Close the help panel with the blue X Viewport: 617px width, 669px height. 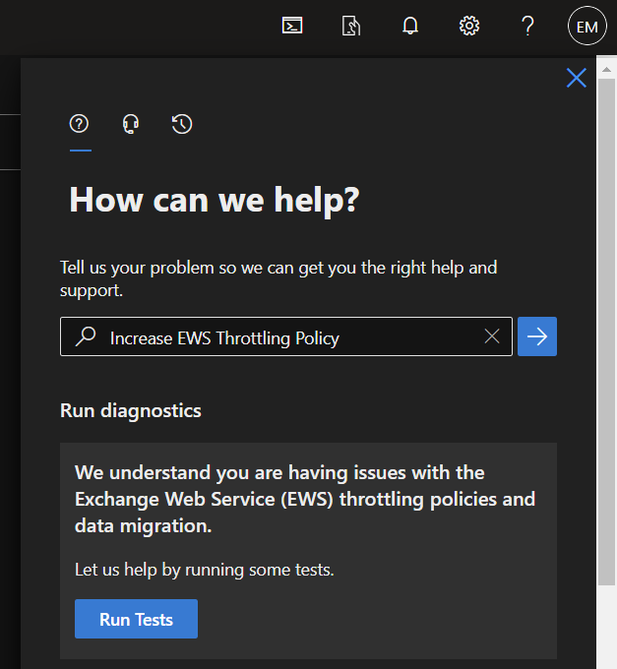(x=576, y=78)
